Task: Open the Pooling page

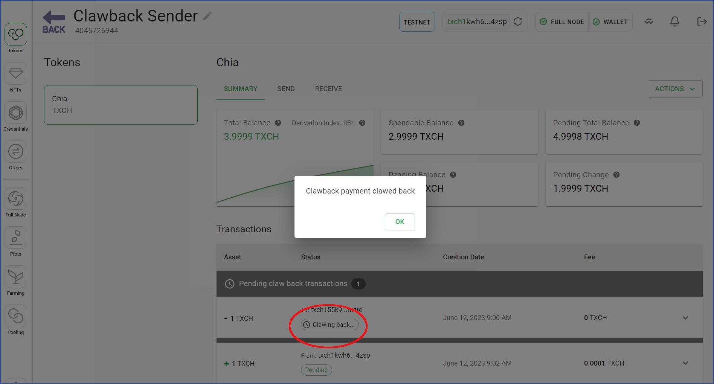Action: [x=15, y=320]
